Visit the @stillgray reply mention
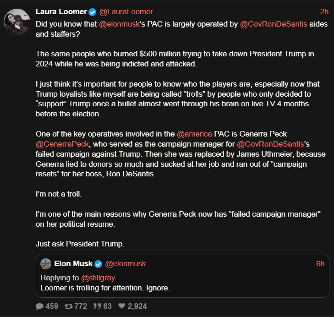This screenshot has width=334, height=317. [98, 278]
